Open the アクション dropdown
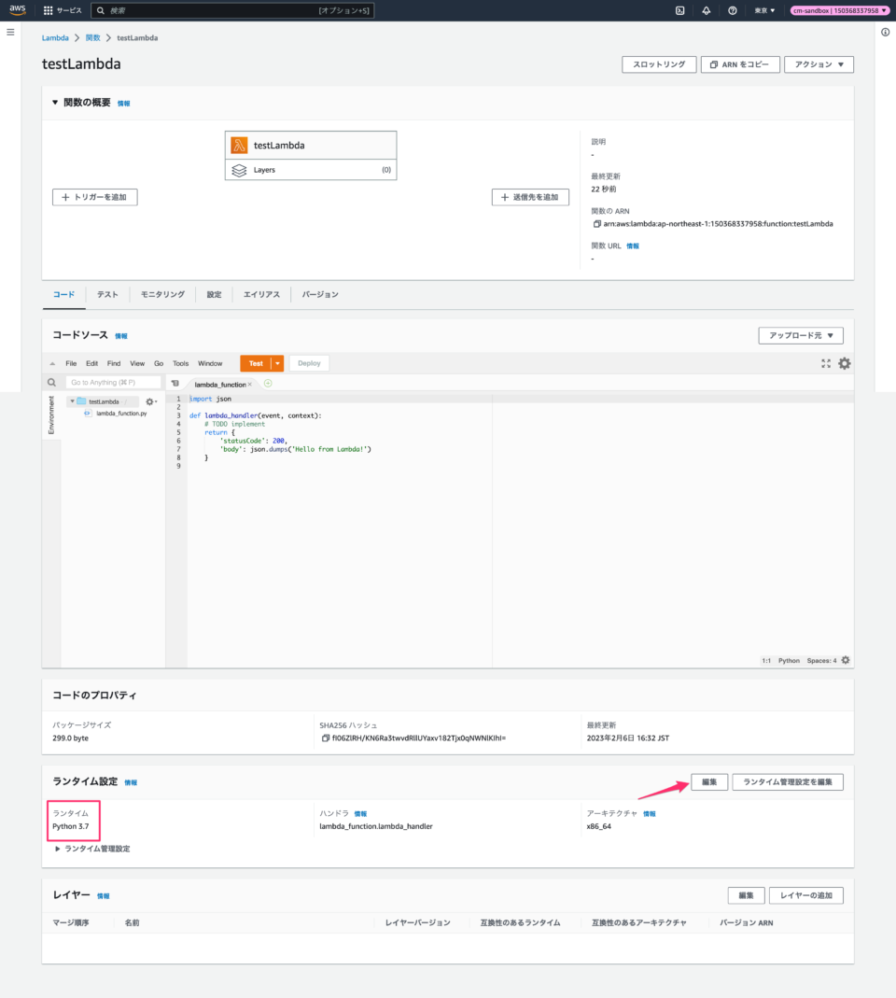Screen dimensions: 896x998 pyautogui.click(x=818, y=63)
